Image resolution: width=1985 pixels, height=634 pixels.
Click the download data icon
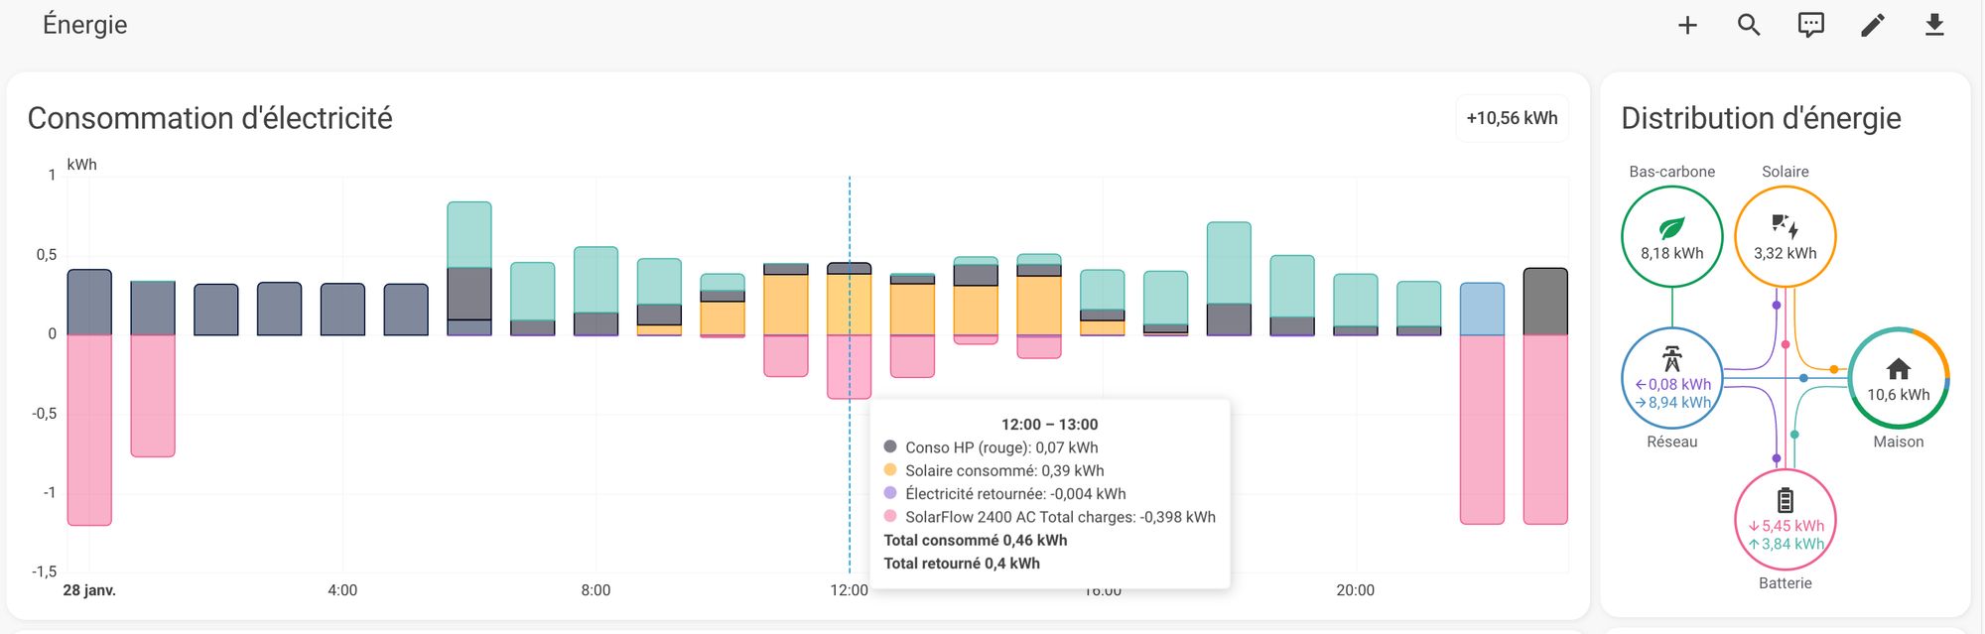1934,25
